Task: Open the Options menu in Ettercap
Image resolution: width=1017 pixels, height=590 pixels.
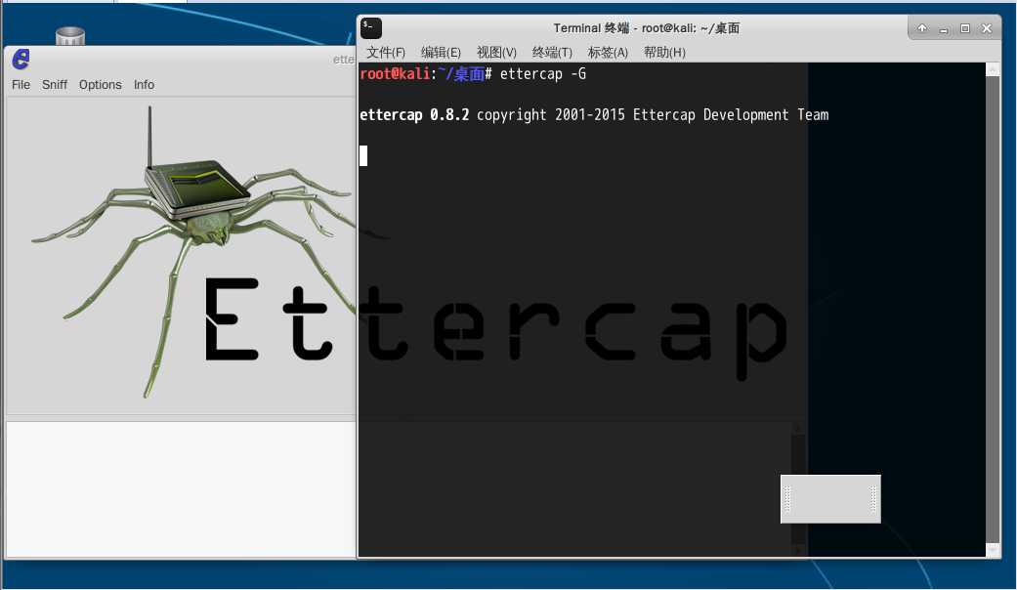Action: pos(100,85)
